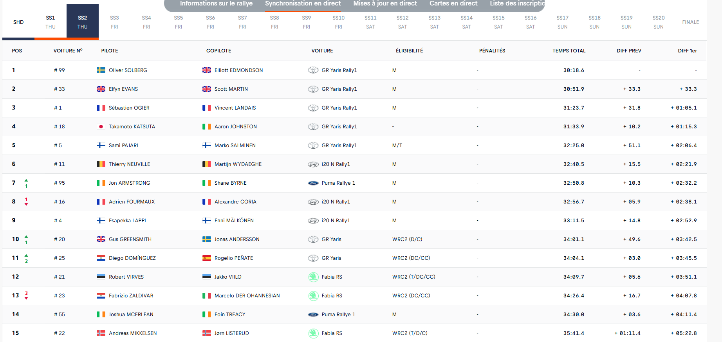Viewport: 722px width, 342px height.
Task: Switch to the SS3 FRI stage tab
Action: click(114, 22)
